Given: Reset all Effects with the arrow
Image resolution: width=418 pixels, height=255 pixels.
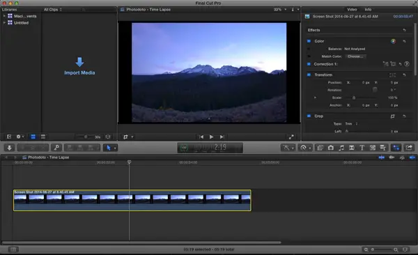Looking at the screenshot, I should coord(404,30).
